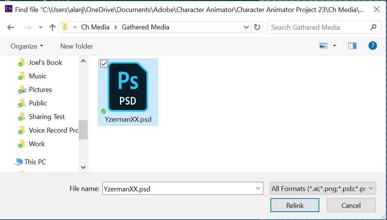Click the Joel's Book folder icon
The image size is (387, 220).
point(21,63)
